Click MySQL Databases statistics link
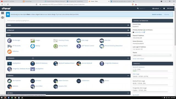Viewport: 176px width, 99px height. pos(139,67)
